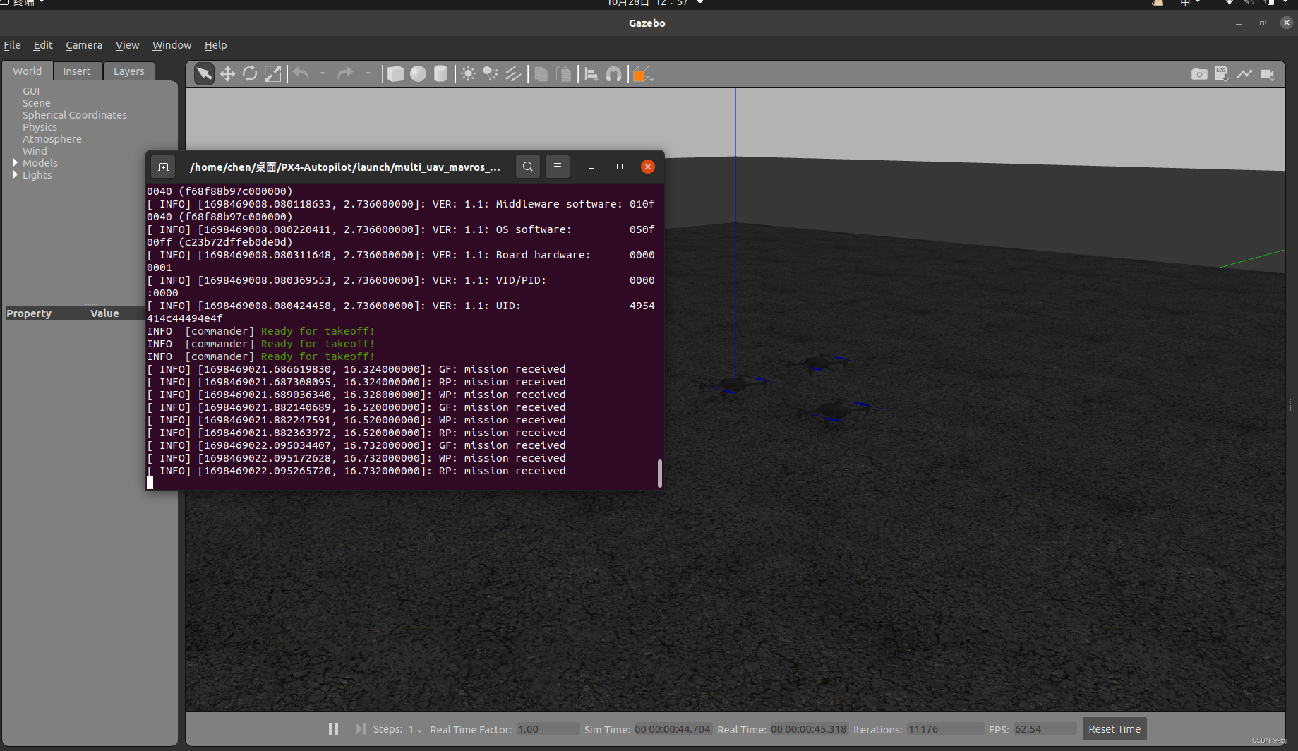Step the simulation forward once
Viewport: 1298px width, 751px height.
point(361,728)
